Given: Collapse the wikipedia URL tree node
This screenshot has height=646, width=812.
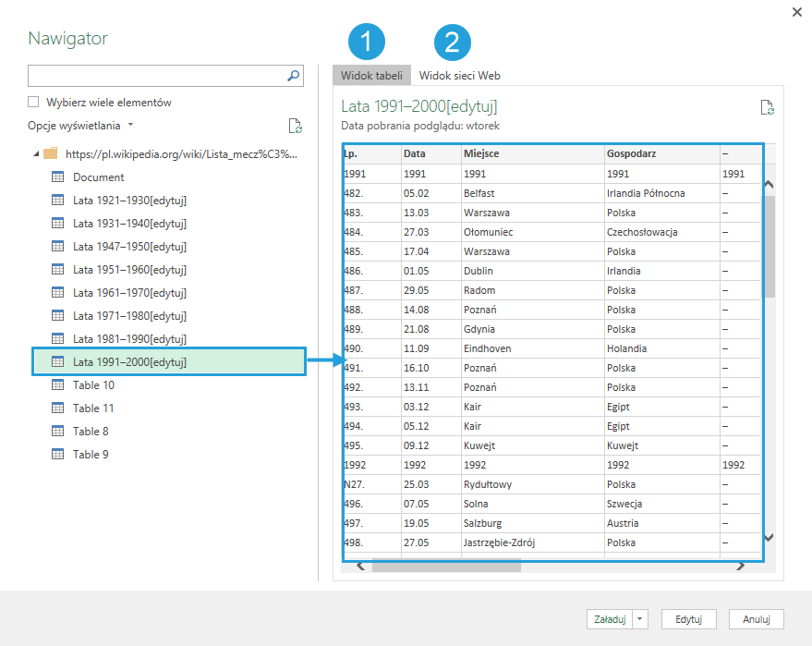Looking at the screenshot, I should point(36,154).
